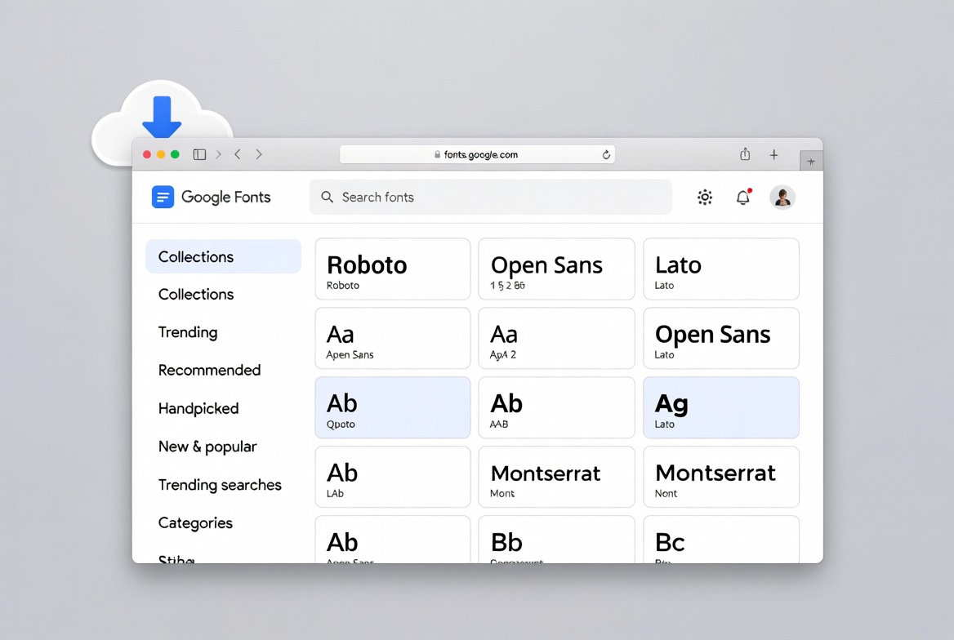Select the Ag card labeled Lato
954x640 pixels.
tap(721, 407)
